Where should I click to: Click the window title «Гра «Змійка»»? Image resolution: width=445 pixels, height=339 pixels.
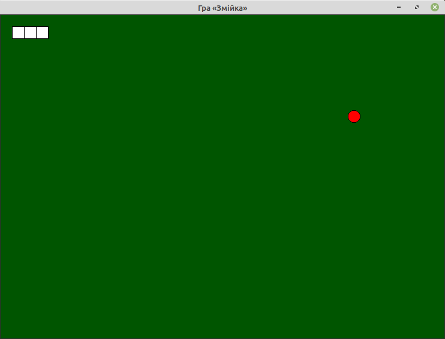[x=222, y=8]
